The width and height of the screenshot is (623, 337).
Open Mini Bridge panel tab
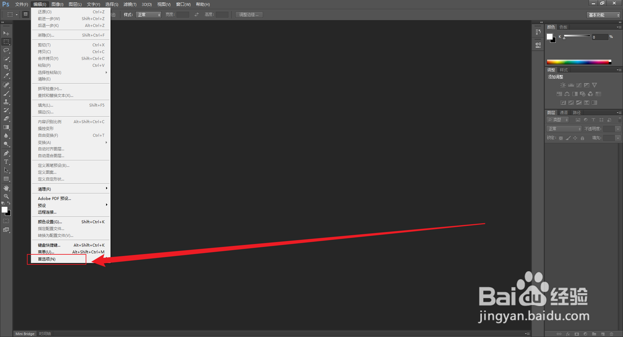[25, 334]
